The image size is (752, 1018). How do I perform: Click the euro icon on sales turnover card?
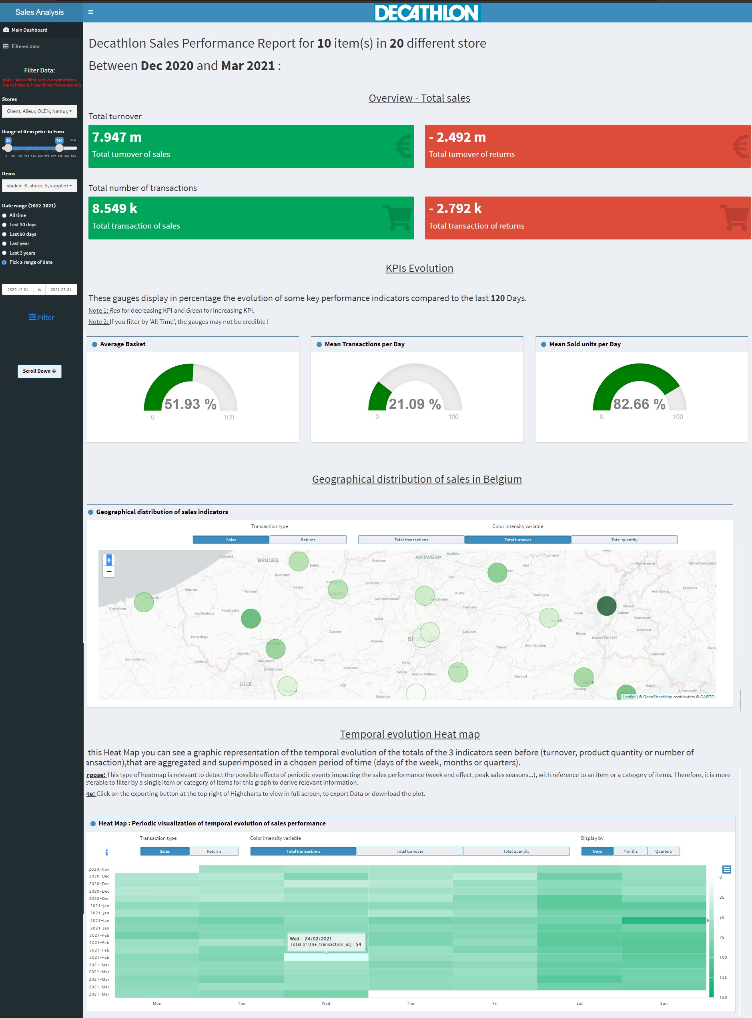click(403, 147)
